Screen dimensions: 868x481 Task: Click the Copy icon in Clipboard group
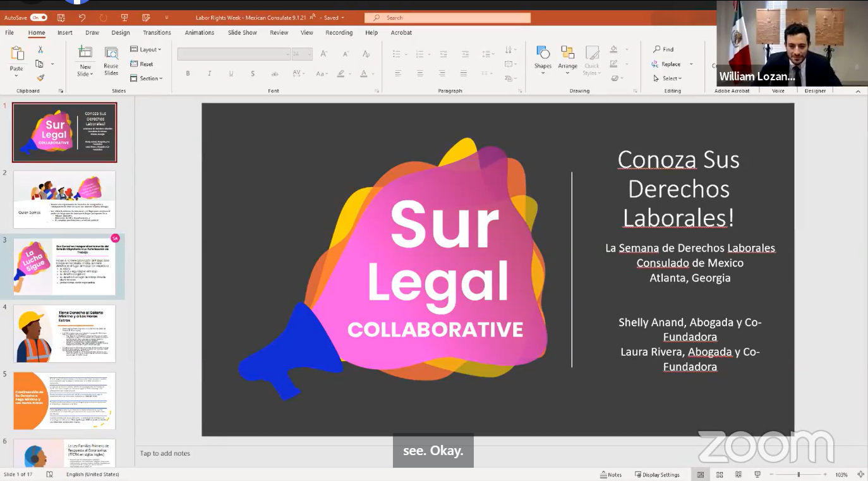[39, 64]
